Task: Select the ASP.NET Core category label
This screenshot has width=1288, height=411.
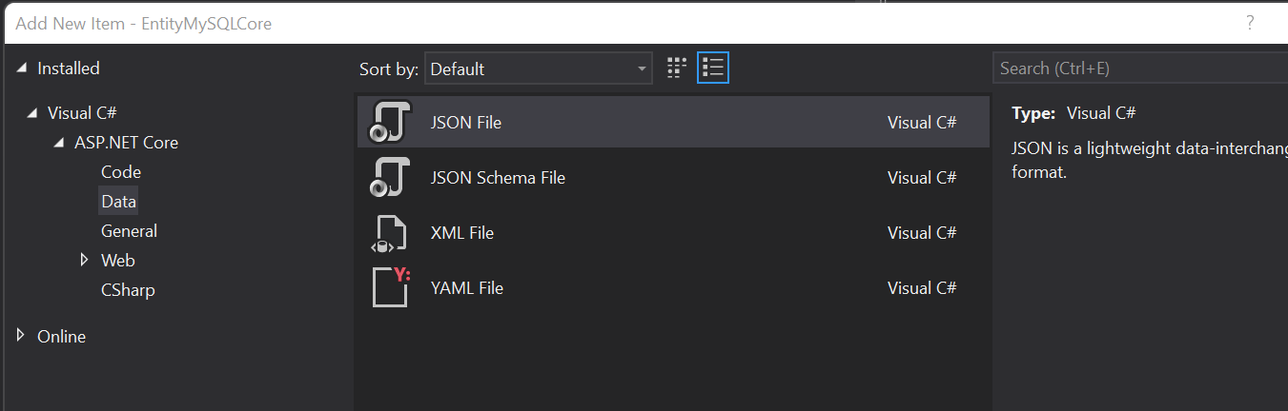Action: pyautogui.click(x=127, y=143)
